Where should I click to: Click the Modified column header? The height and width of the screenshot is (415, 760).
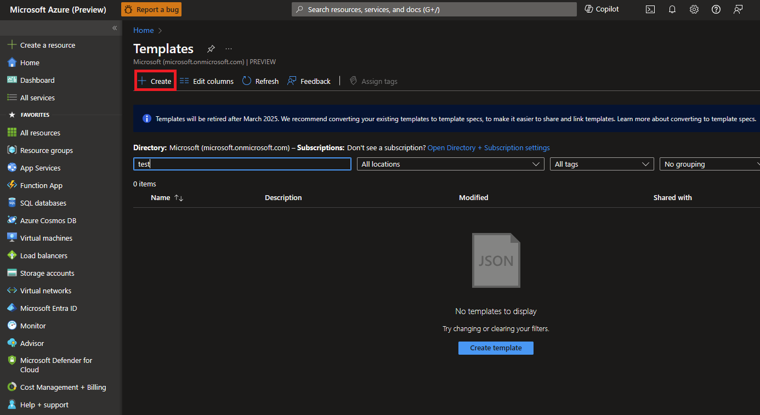pos(474,197)
